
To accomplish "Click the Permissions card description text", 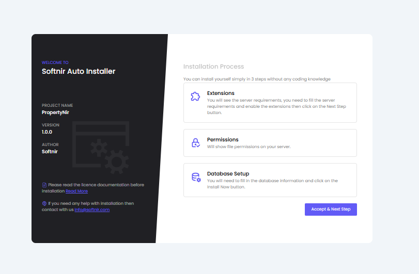I will click(249, 147).
